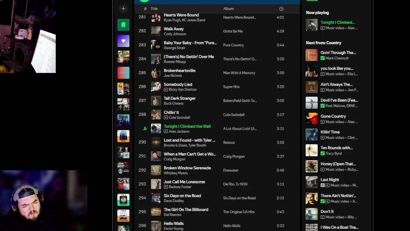Open artist Faron Young
410x231 pixels.
[x=174, y=228]
